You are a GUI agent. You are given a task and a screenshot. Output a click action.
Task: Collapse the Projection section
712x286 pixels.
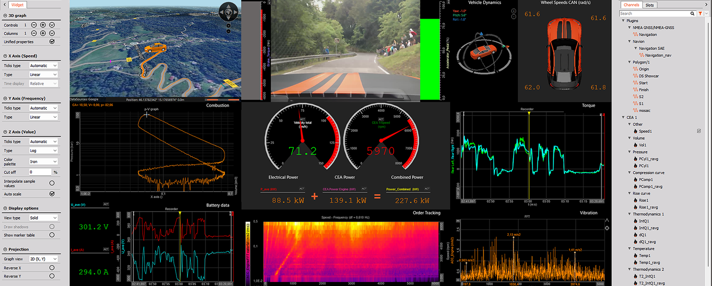(x=5, y=250)
